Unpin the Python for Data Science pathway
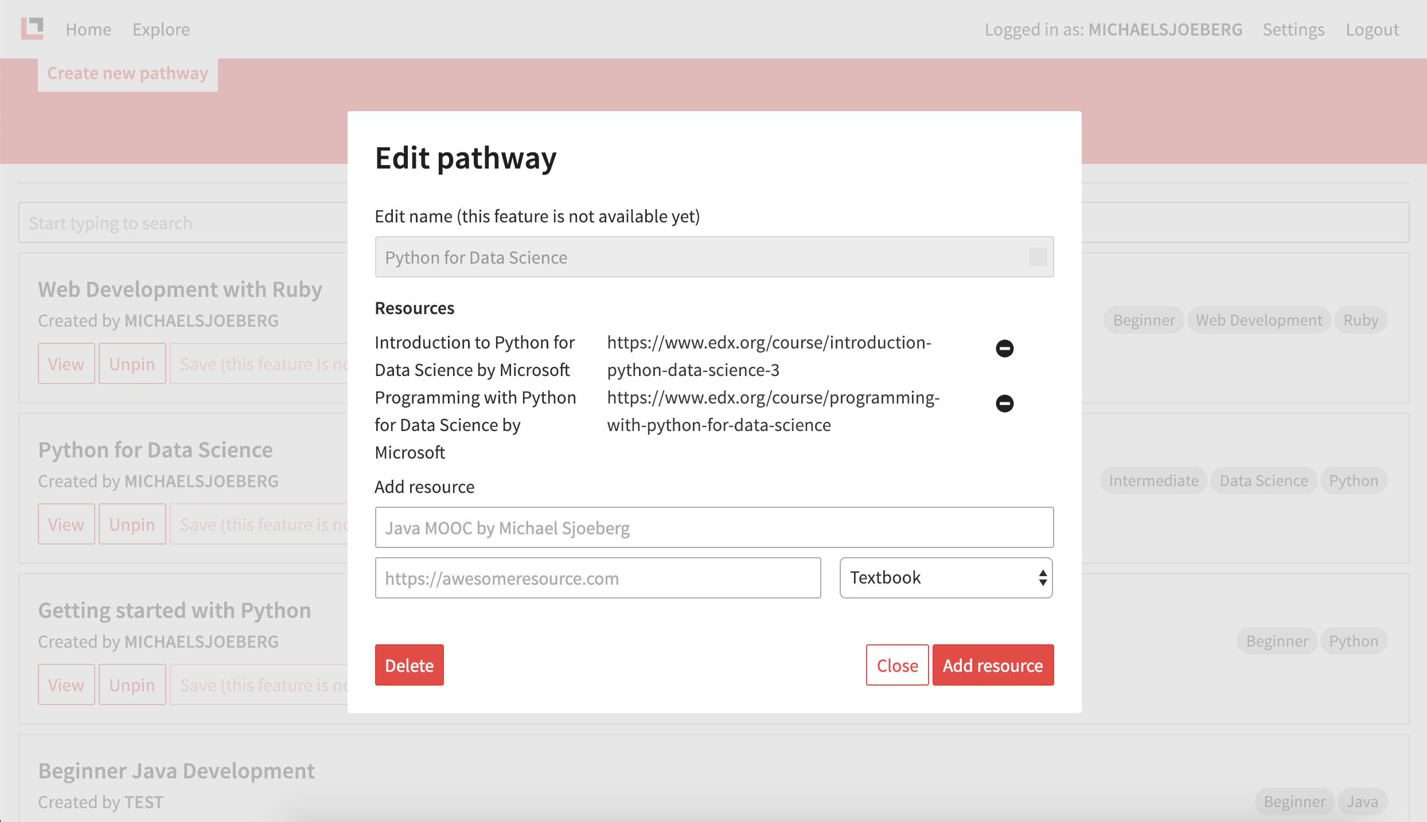Screen dimensions: 1427x822 pos(132,523)
